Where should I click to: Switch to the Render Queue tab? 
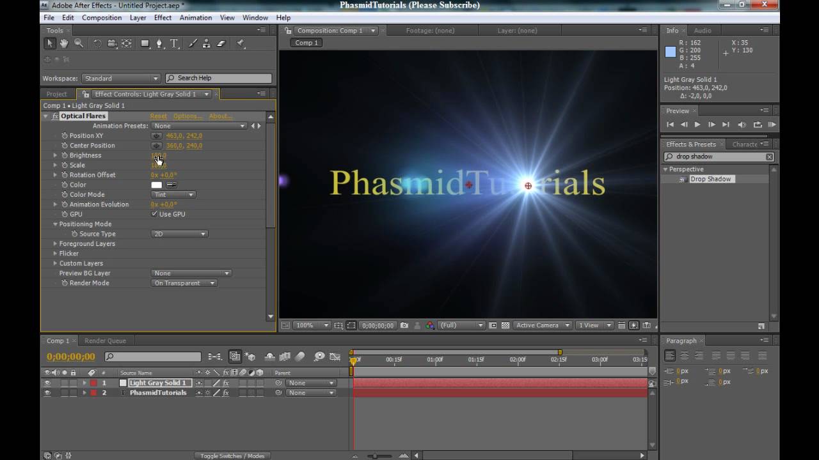pyautogui.click(x=105, y=341)
